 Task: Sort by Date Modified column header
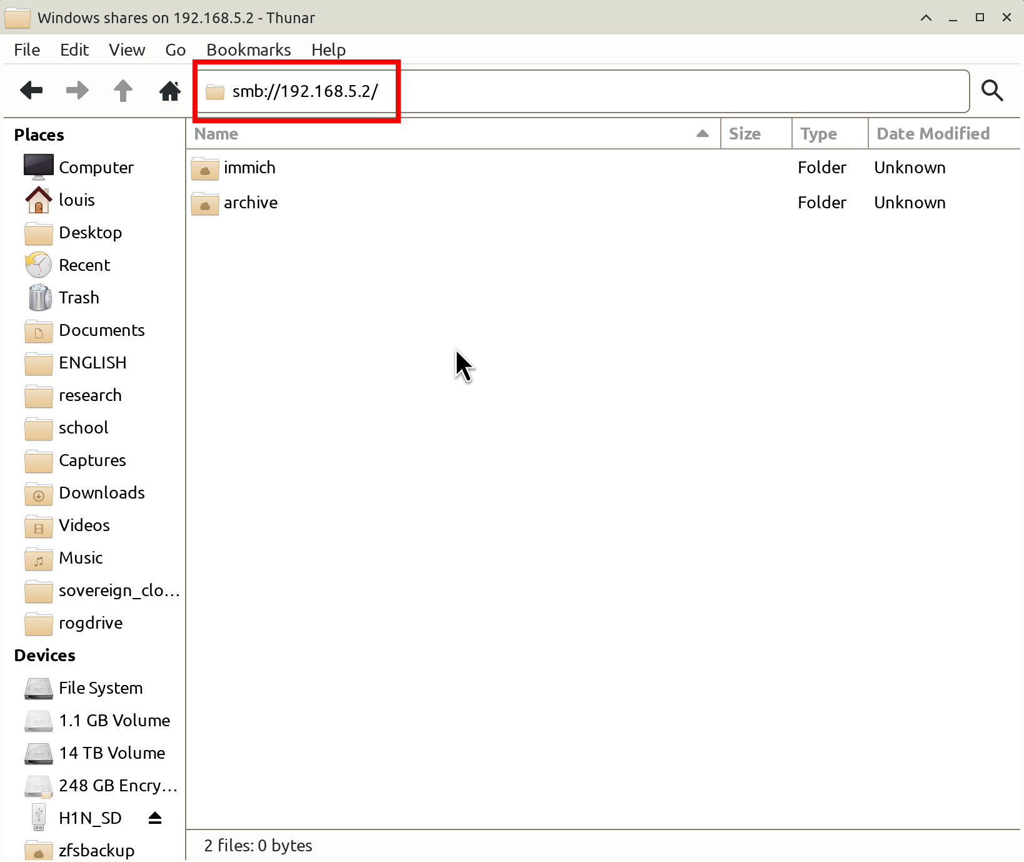point(944,134)
